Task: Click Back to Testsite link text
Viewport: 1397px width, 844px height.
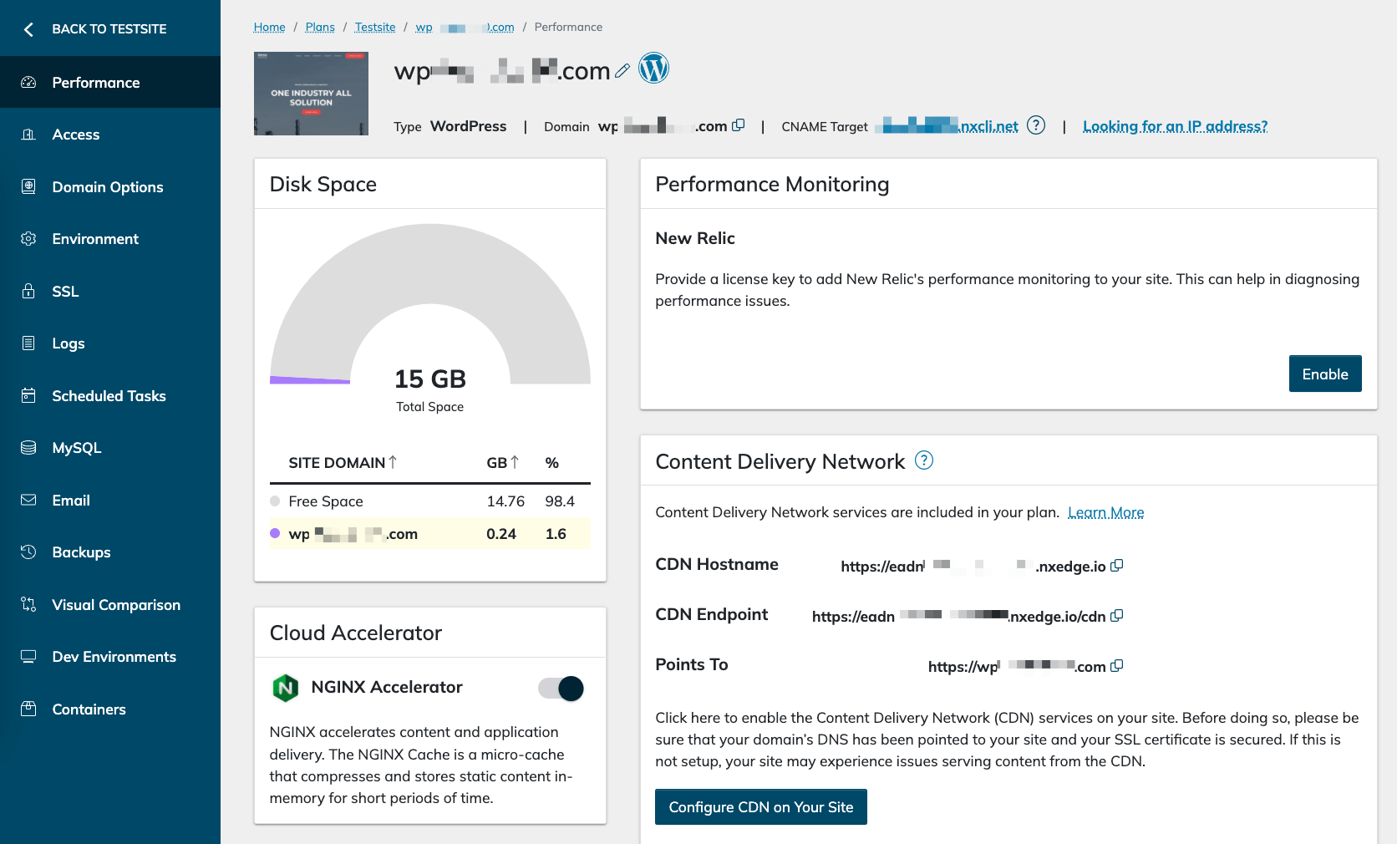Action: (x=109, y=28)
